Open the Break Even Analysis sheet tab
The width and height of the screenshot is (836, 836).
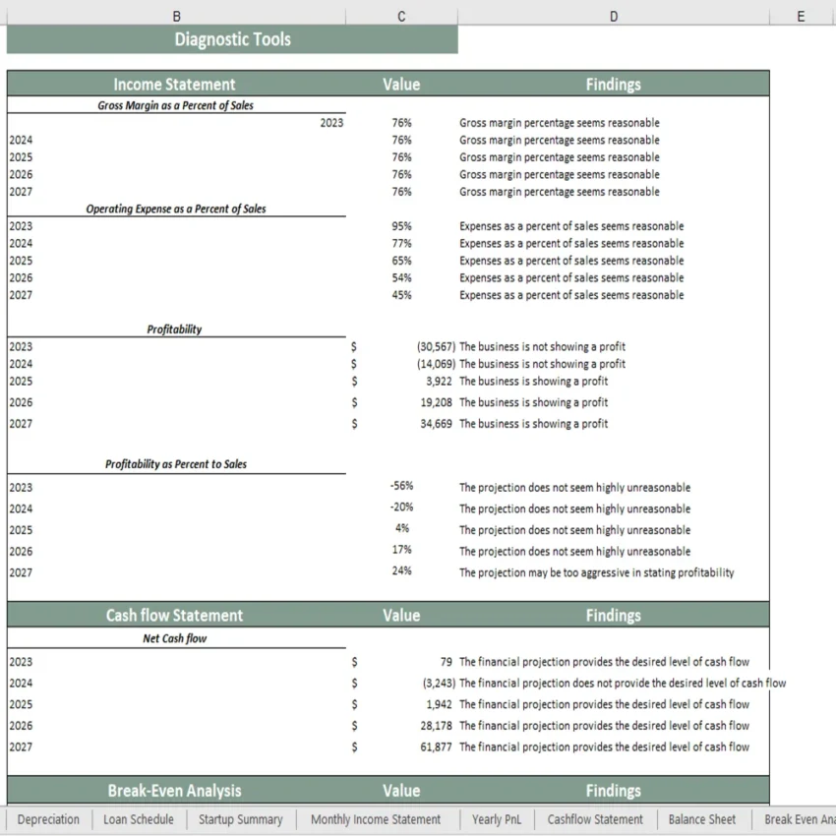tap(799, 819)
